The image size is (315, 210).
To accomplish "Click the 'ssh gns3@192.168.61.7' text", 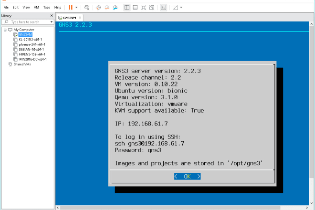I will tap(149, 144).
